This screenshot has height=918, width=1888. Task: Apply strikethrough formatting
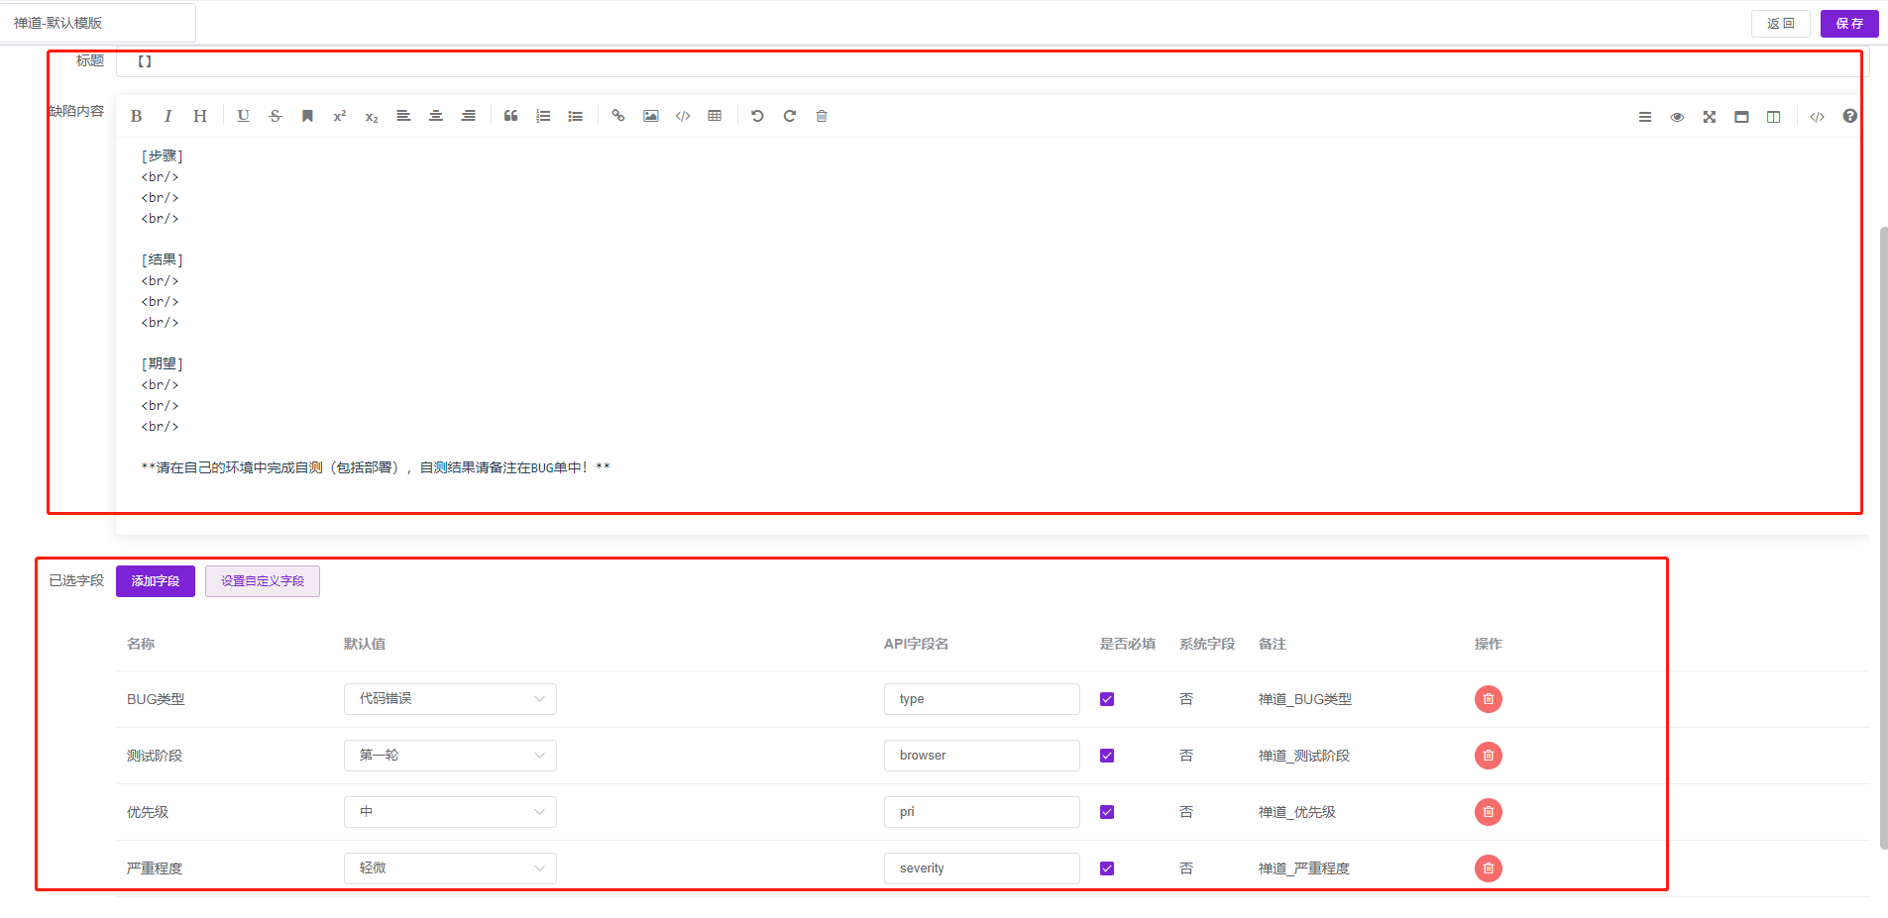coord(276,116)
